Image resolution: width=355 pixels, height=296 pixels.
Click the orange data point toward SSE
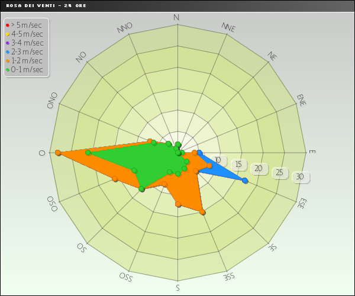[202, 211]
